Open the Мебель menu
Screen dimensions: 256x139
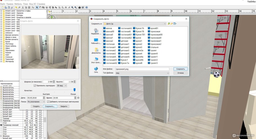coord(18,4)
